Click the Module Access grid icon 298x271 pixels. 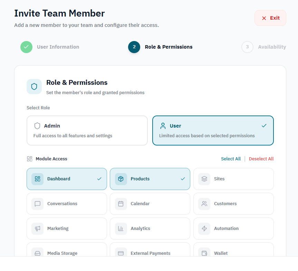(x=30, y=159)
